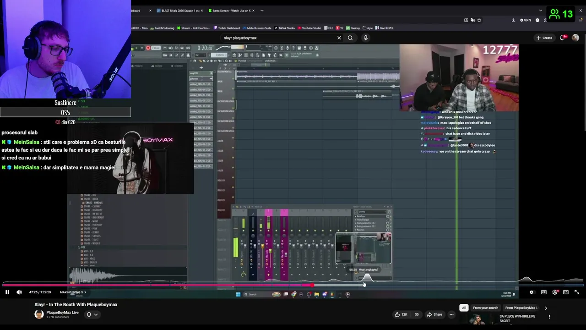Select the All filter chip
This screenshot has height=330, width=586.
464,308
